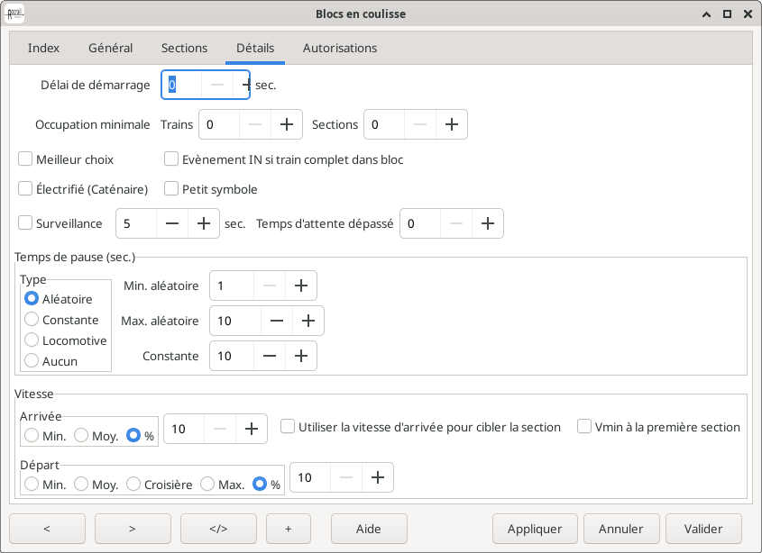Go to next block with > button
The width and height of the screenshot is (762, 553).
[133, 529]
